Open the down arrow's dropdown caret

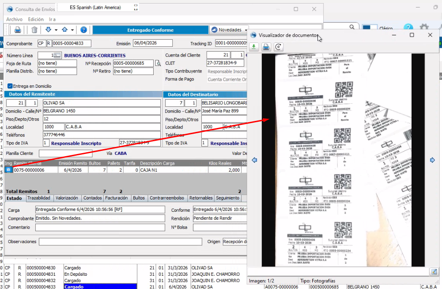(56, 30)
